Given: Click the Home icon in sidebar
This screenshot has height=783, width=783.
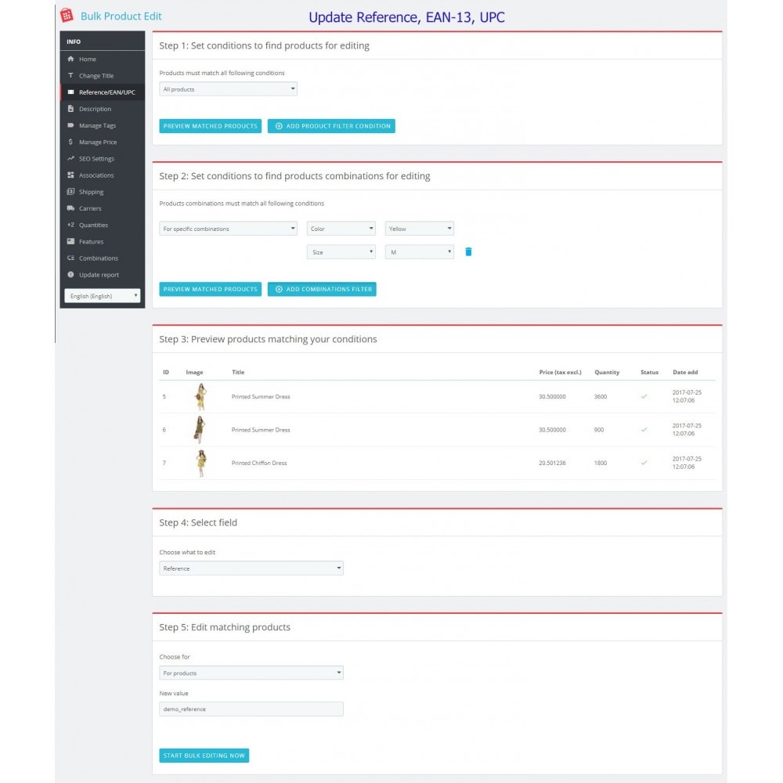Looking at the screenshot, I should click(x=71, y=60).
